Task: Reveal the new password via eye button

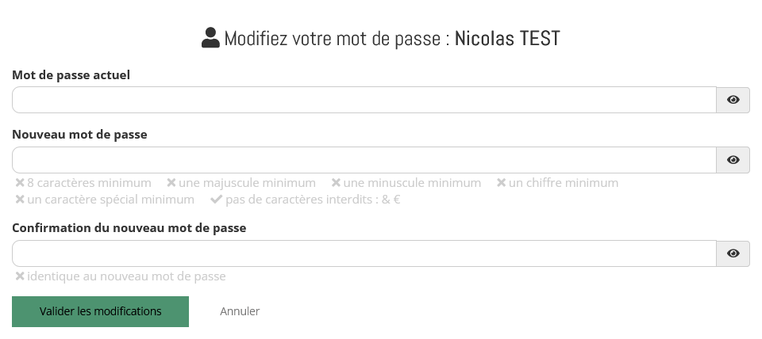Action: point(733,160)
